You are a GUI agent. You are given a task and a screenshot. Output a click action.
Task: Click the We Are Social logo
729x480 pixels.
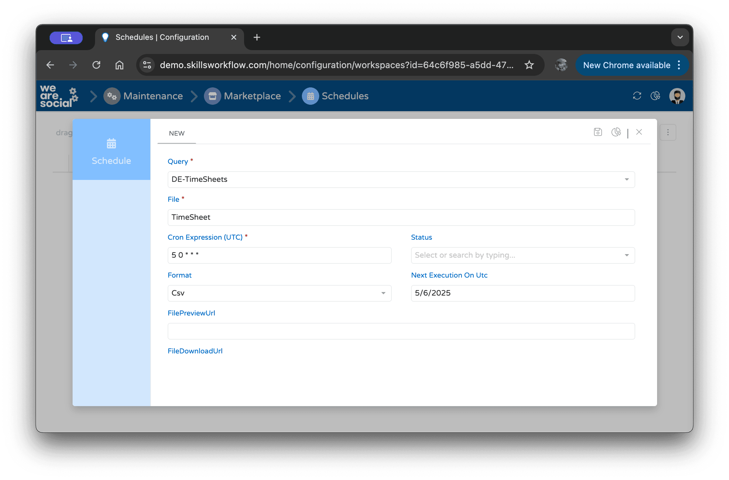coord(59,96)
